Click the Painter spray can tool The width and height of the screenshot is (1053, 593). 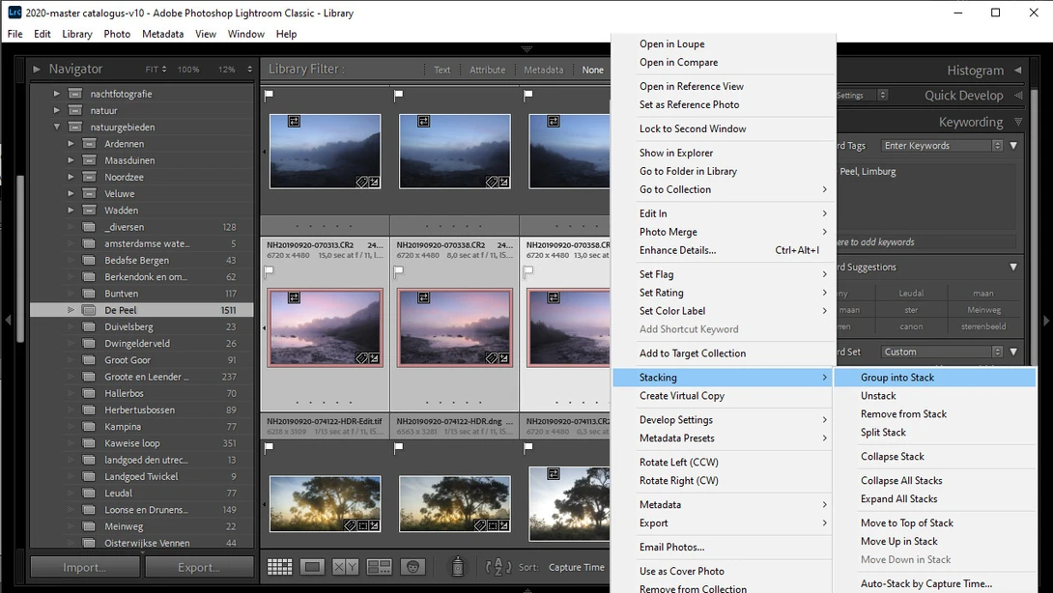tap(457, 567)
